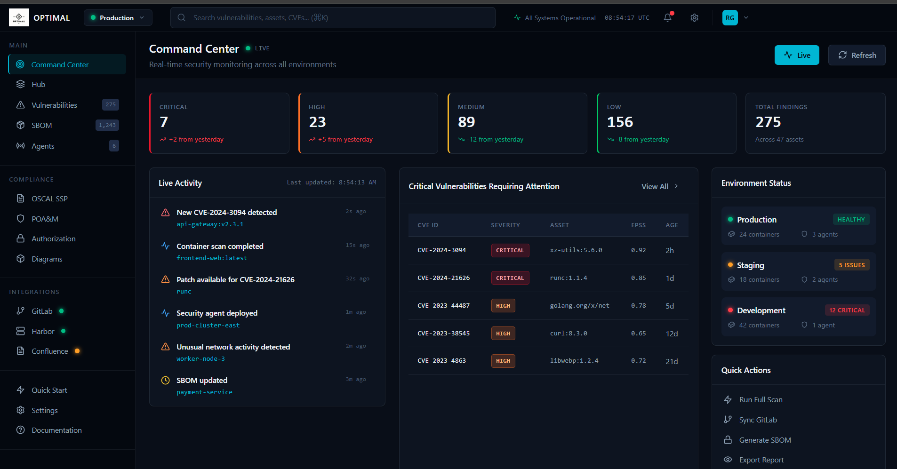The height and width of the screenshot is (469, 897).
Task: Select the SBOM icon in the sidebar
Action: (x=21, y=125)
